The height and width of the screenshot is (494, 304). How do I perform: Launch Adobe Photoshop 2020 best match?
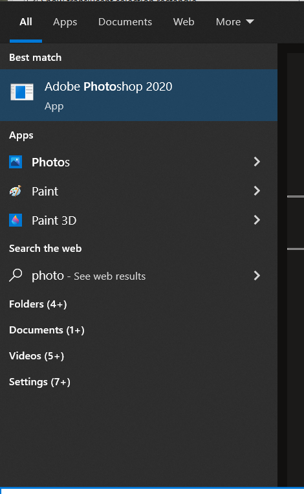[138, 95]
